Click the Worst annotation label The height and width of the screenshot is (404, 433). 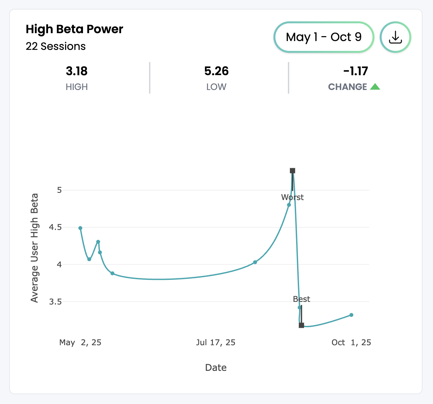tap(293, 197)
